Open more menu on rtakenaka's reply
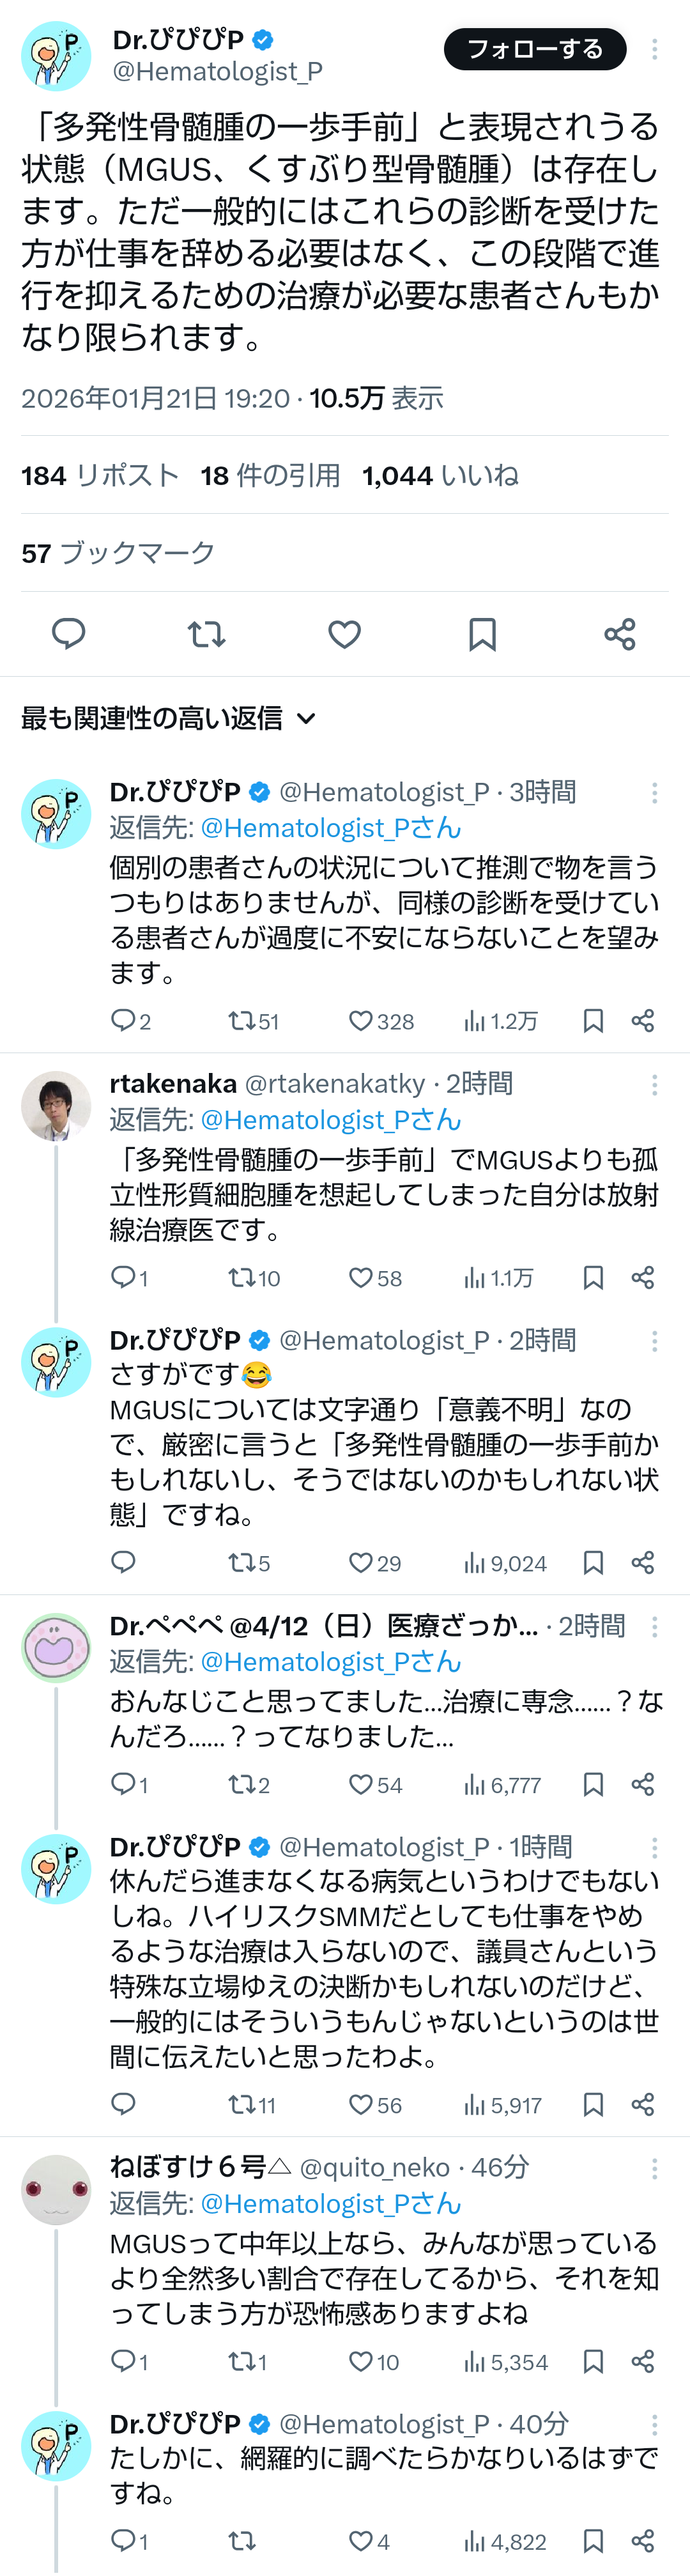 click(654, 1084)
